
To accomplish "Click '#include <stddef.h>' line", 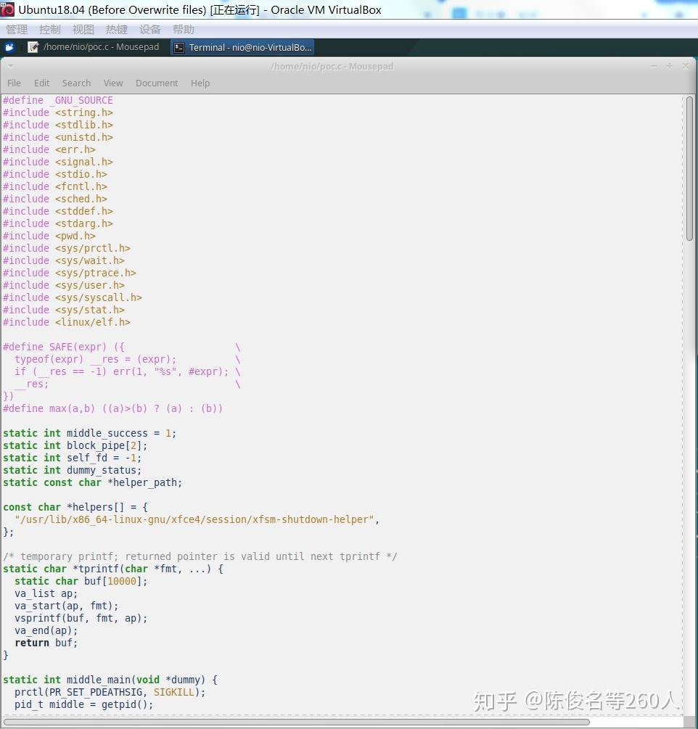I will tap(57, 212).
